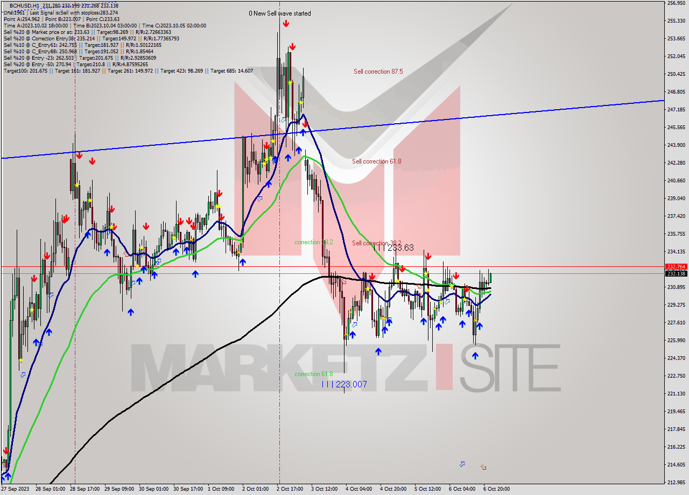Select the red 'Sell correction 38.2' label
Screen dimensions: 689x495
click(377, 243)
